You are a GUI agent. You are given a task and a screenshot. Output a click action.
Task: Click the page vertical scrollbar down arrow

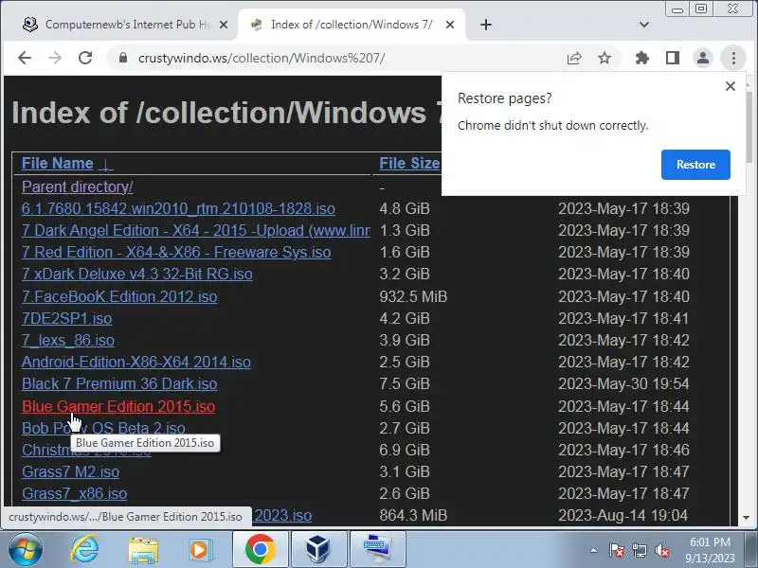[x=747, y=518]
